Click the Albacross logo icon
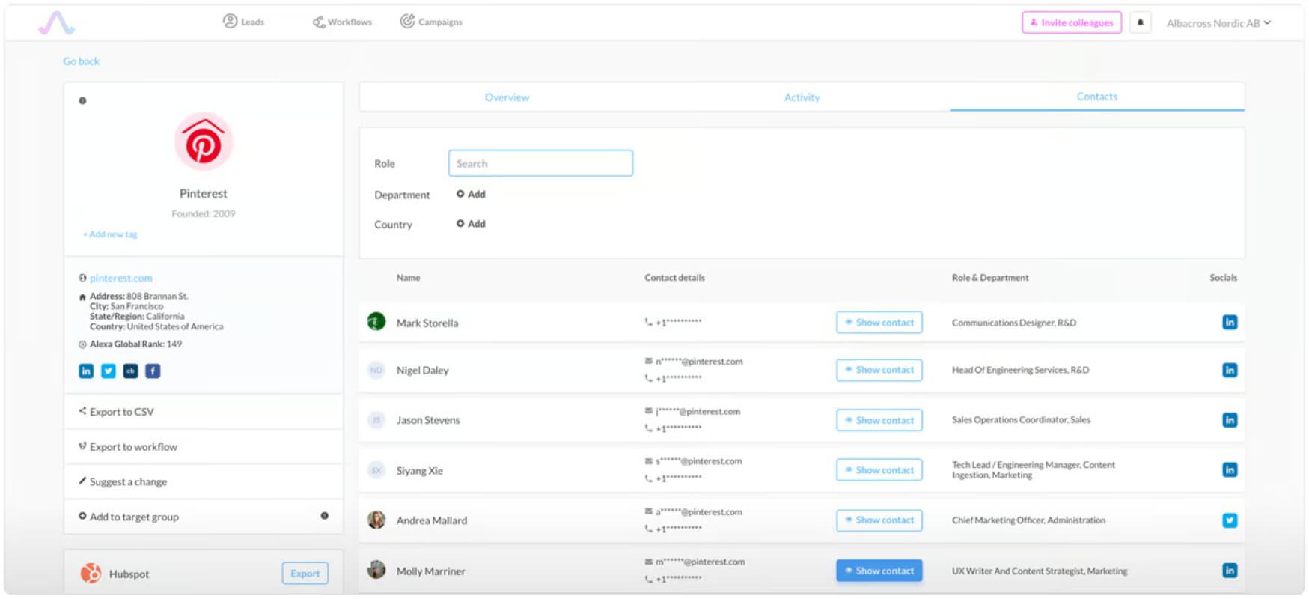This screenshot has width=1309, height=599. click(57, 22)
